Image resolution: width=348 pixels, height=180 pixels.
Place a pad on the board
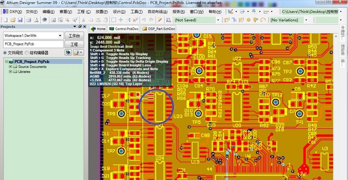(249, 20)
